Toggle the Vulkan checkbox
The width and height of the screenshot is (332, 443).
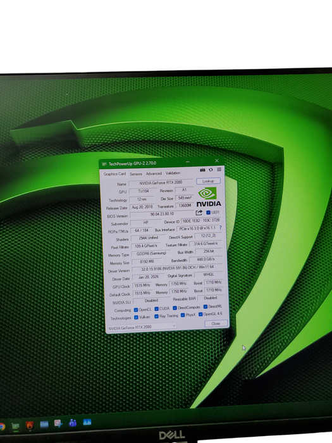coord(137,317)
